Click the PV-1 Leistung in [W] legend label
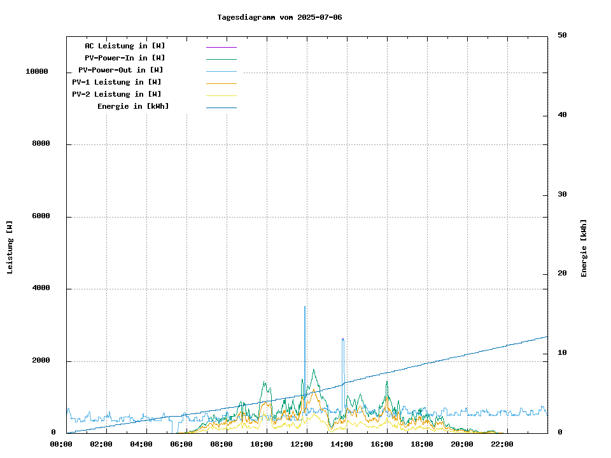 pyautogui.click(x=116, y=82)
